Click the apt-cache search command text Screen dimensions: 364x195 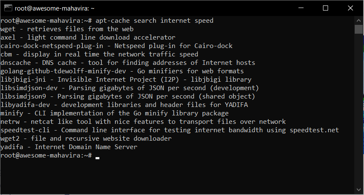154,21
